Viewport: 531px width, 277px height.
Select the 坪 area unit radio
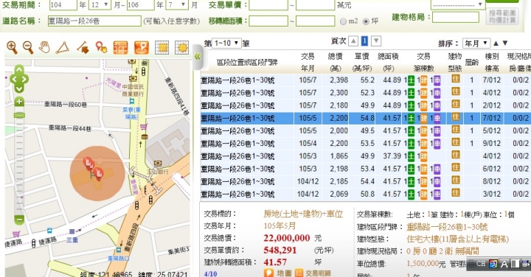tap(366, 21)
